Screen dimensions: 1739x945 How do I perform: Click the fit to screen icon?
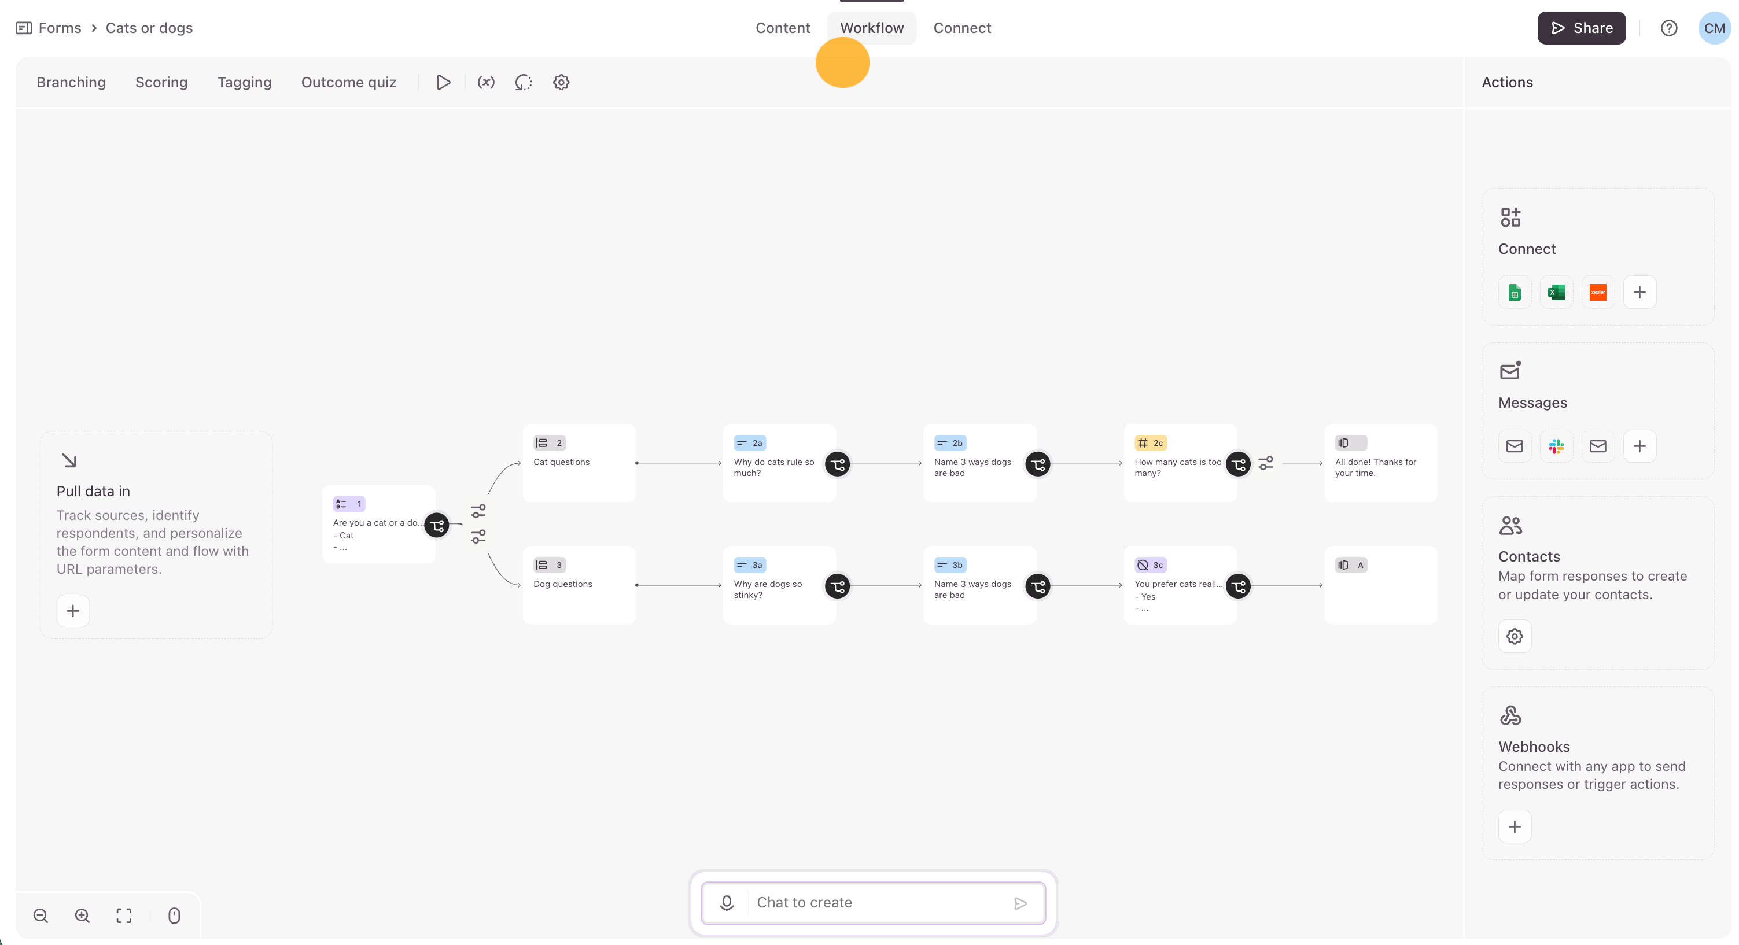click(124, 916)
